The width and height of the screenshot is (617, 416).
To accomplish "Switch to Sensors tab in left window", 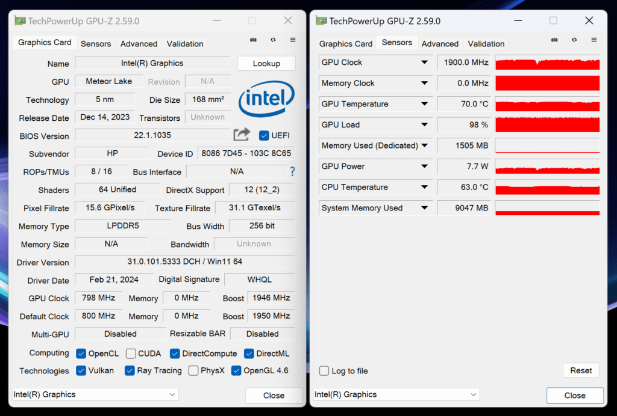I will click(96, 43).
